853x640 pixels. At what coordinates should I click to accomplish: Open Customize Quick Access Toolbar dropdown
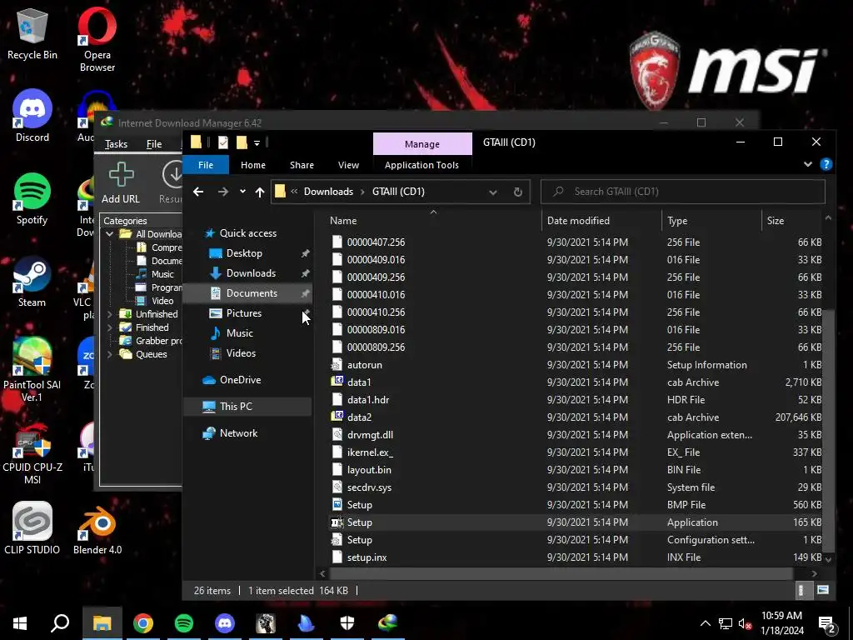point(257,143)
